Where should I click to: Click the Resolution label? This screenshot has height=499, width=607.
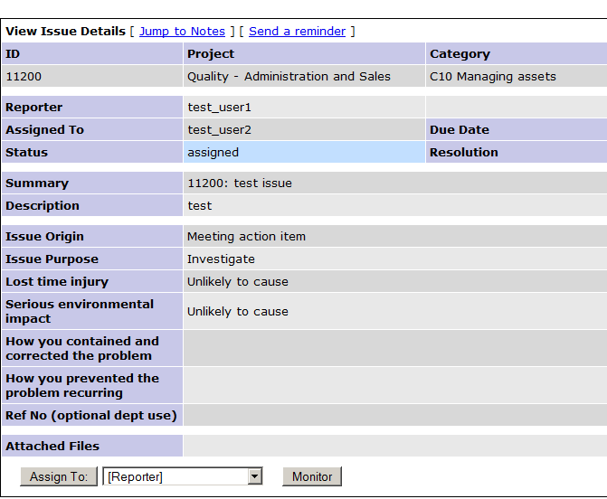463,153
